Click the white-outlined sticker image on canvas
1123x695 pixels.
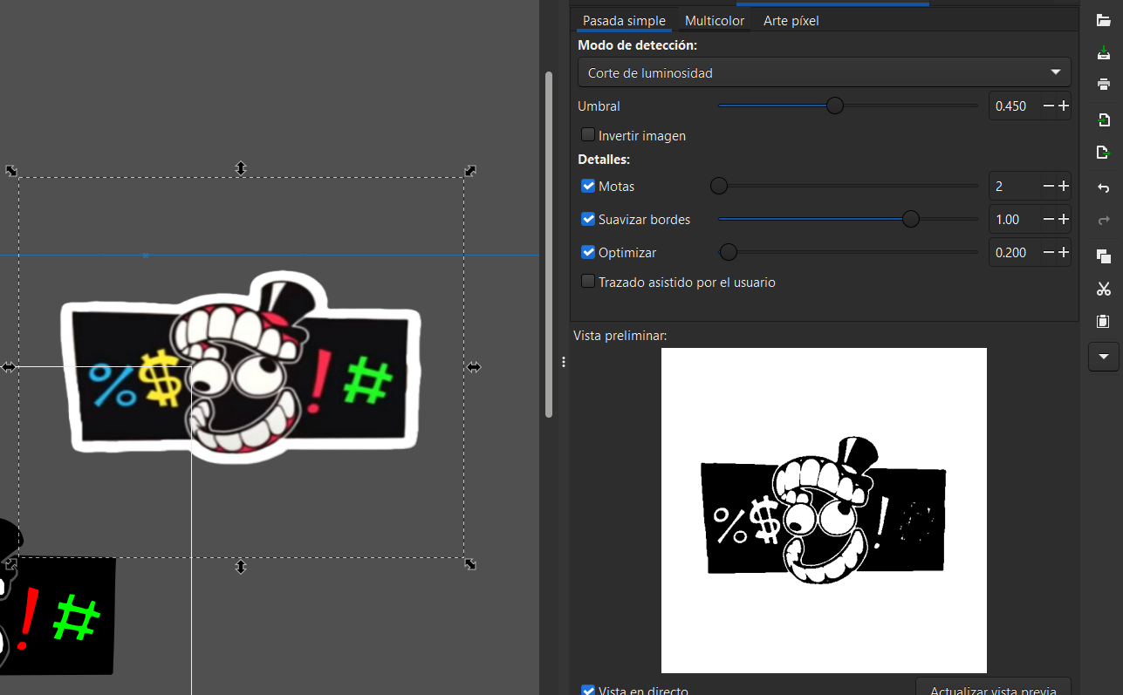(x=241, y=367)
